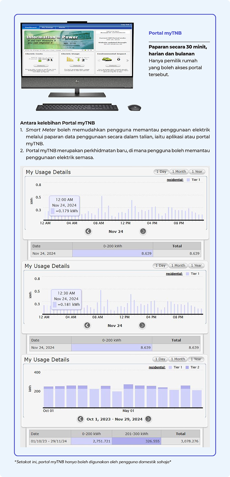230x477 pixels.
Task: Click the May 01 axis label
Action: [x=128, y=411]
